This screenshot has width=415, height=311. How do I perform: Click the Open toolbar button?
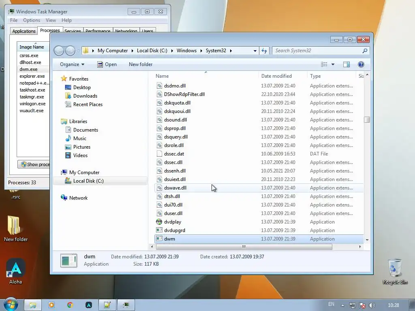click(x=107, y=64)
